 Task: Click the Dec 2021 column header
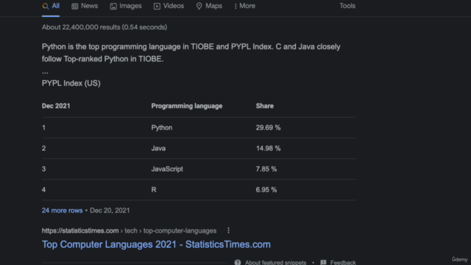56,106
